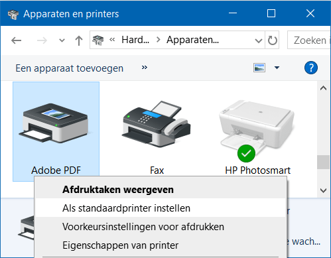This screenshot has width=331, height=258.
Task: Open recent locations dropdown chevron
Action: pyautogui.click(x=62, y=40)
